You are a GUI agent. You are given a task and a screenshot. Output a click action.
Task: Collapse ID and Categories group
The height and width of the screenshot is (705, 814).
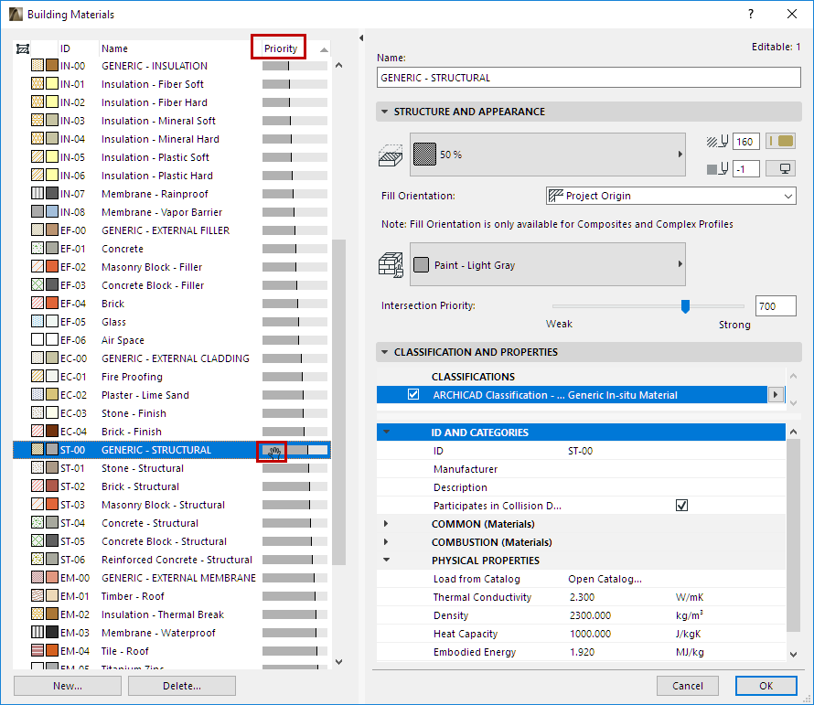386,432
